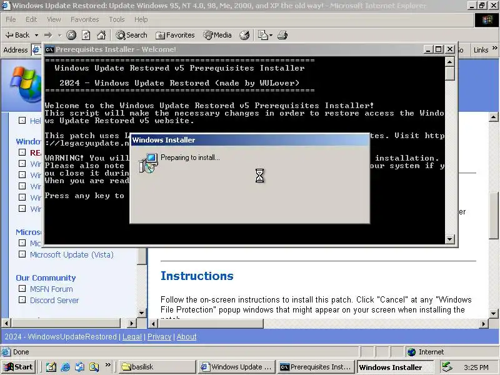Click the Windows Installer taskbar button
The image size is (500, 375).
[x=395, y=367]
